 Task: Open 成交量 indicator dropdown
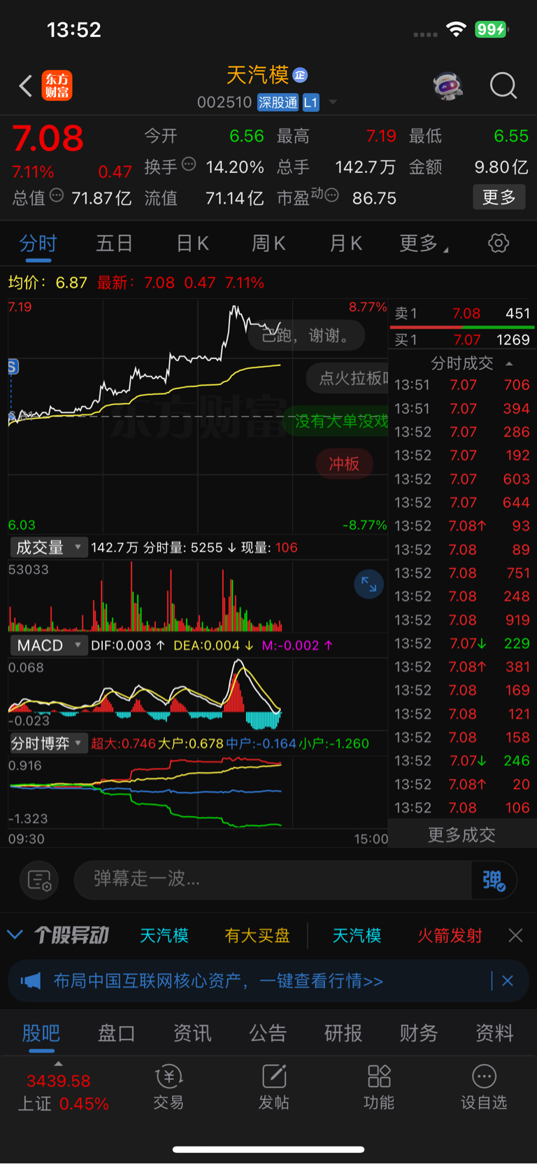(48, 547)
